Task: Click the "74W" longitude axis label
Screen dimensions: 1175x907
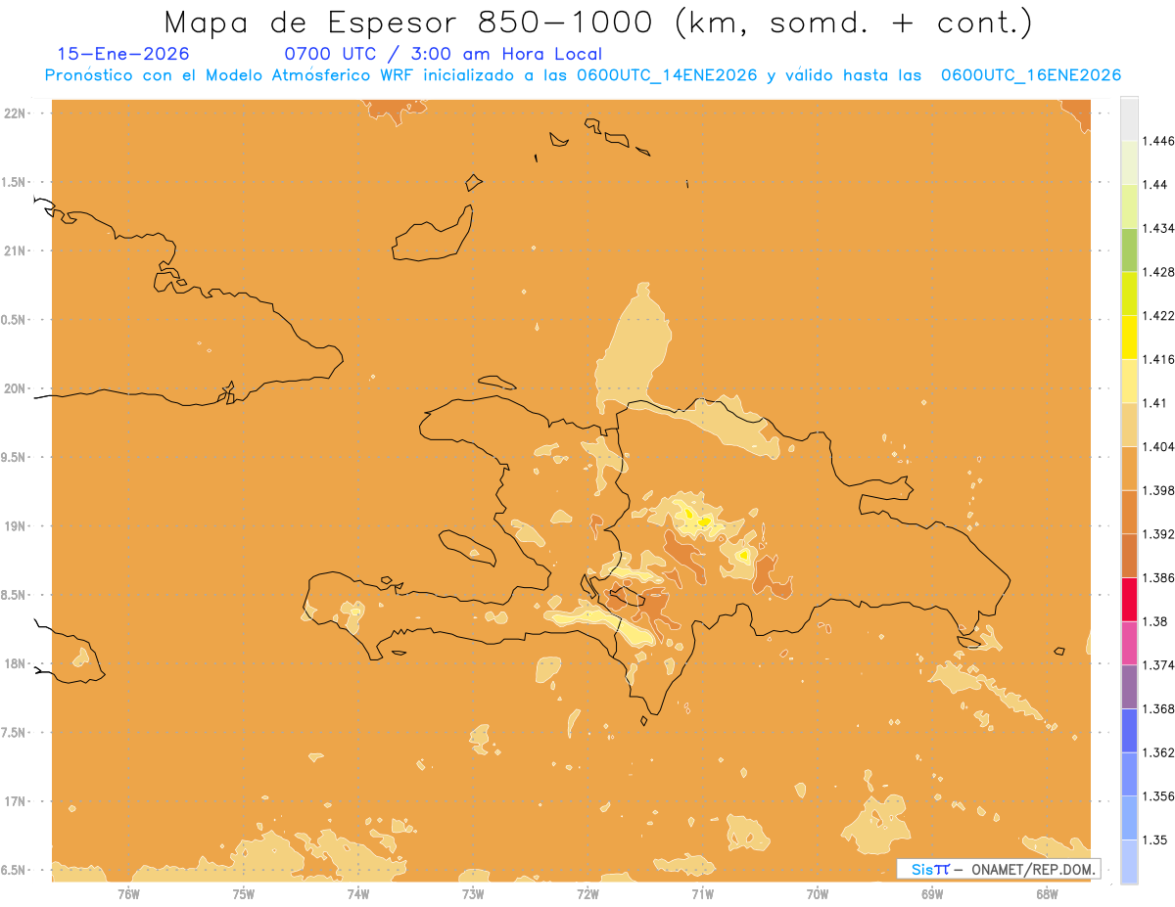Action: [x=358, y=893]
